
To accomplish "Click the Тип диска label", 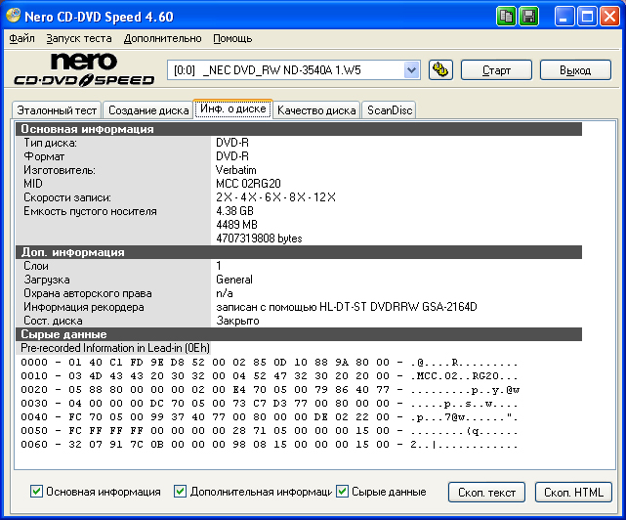I will click(x=51, y=143).
